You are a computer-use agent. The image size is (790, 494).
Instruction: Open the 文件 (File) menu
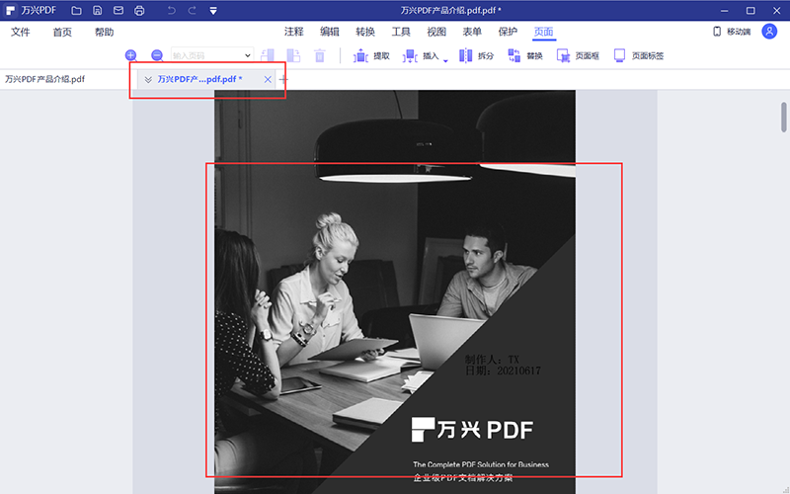click(21, 32)
